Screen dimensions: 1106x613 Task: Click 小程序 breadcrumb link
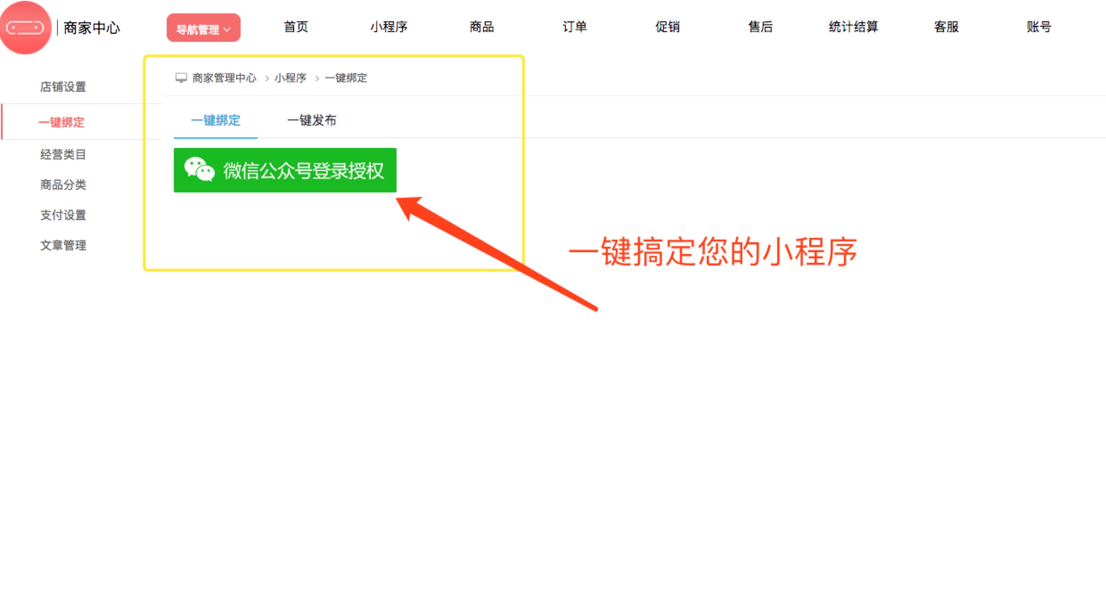coord(291,78)
